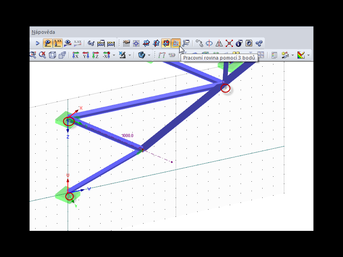Click the coordinate system with window icon

coord(186,43)
